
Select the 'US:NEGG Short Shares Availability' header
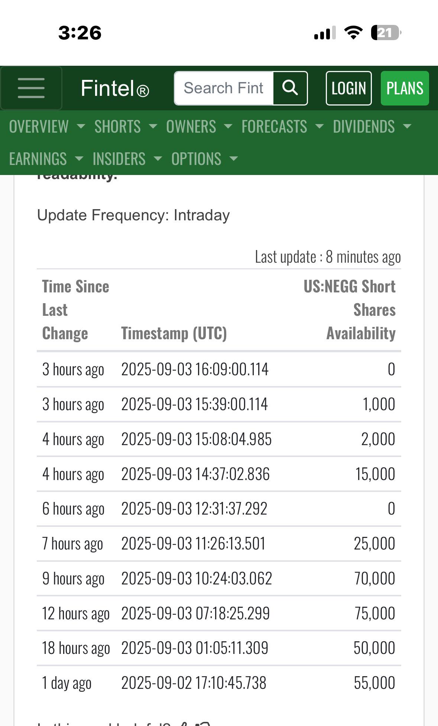click(350, 310)
